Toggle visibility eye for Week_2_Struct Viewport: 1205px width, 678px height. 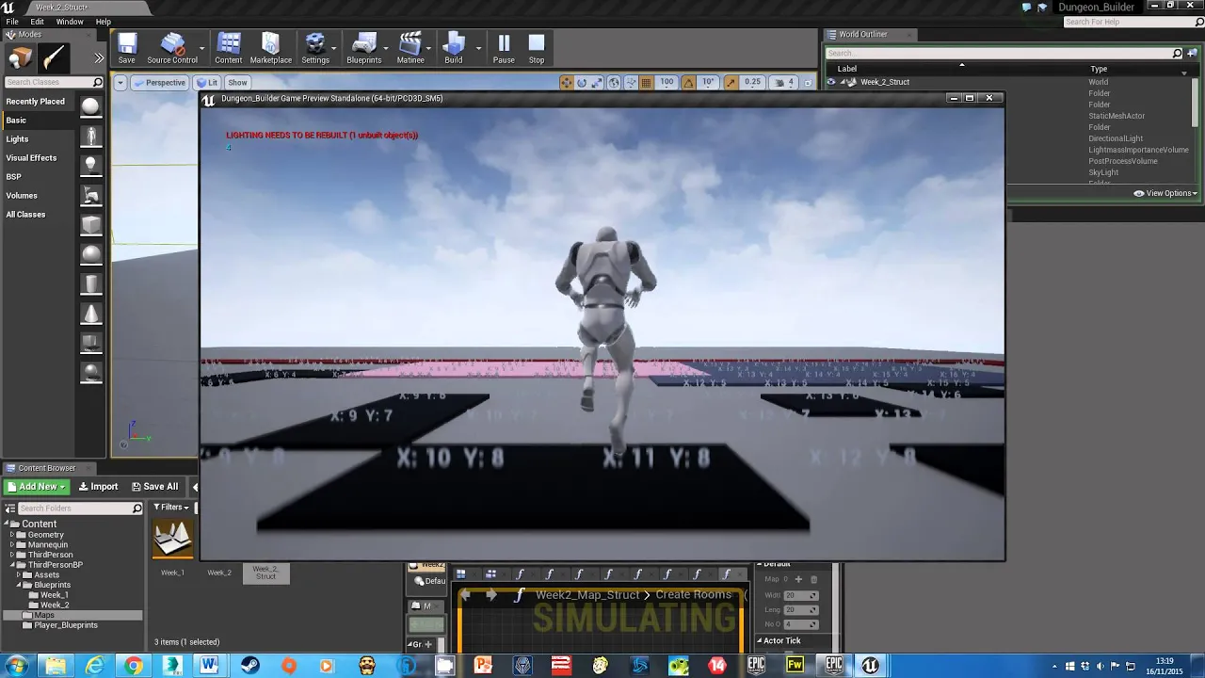tap(831, 82)
